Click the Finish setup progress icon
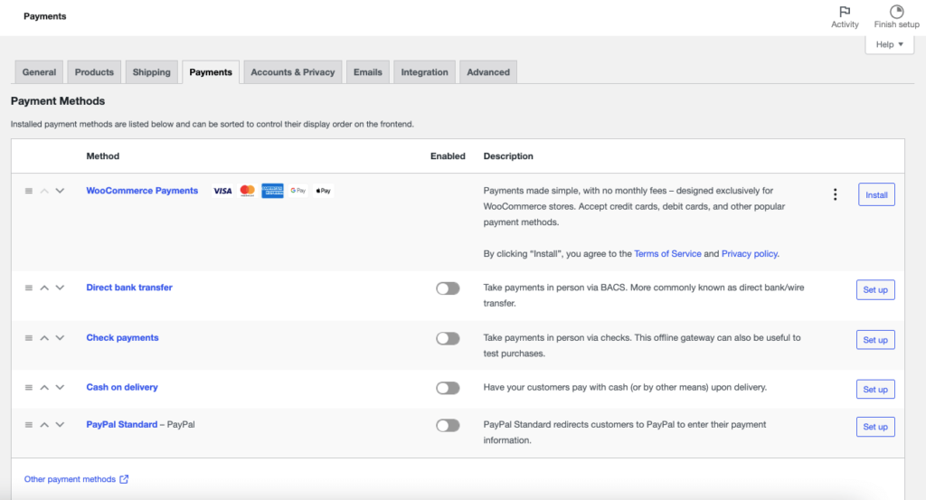Image resolution: width=926 pixels, height=500 pixels. pyautogui.click(x=896, y=11)
